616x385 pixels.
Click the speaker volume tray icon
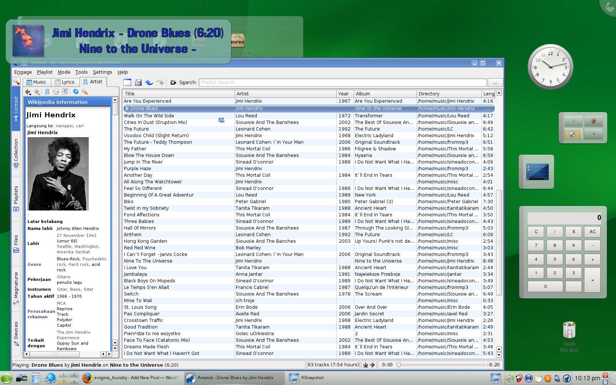pyautogui.click(x=509, y=378)
